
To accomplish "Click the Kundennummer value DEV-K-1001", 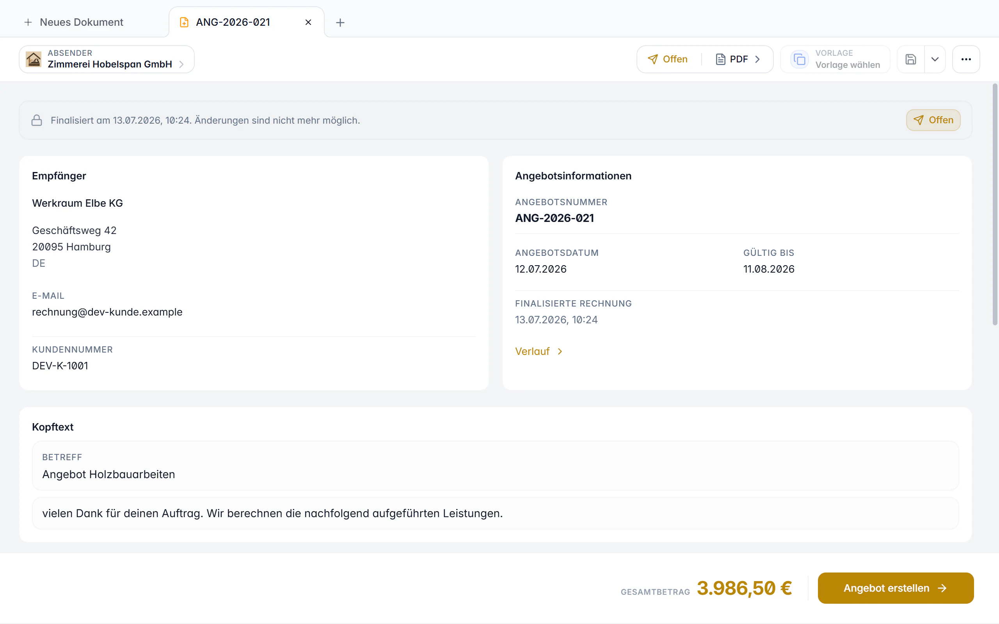I will (x=60, y=366).
